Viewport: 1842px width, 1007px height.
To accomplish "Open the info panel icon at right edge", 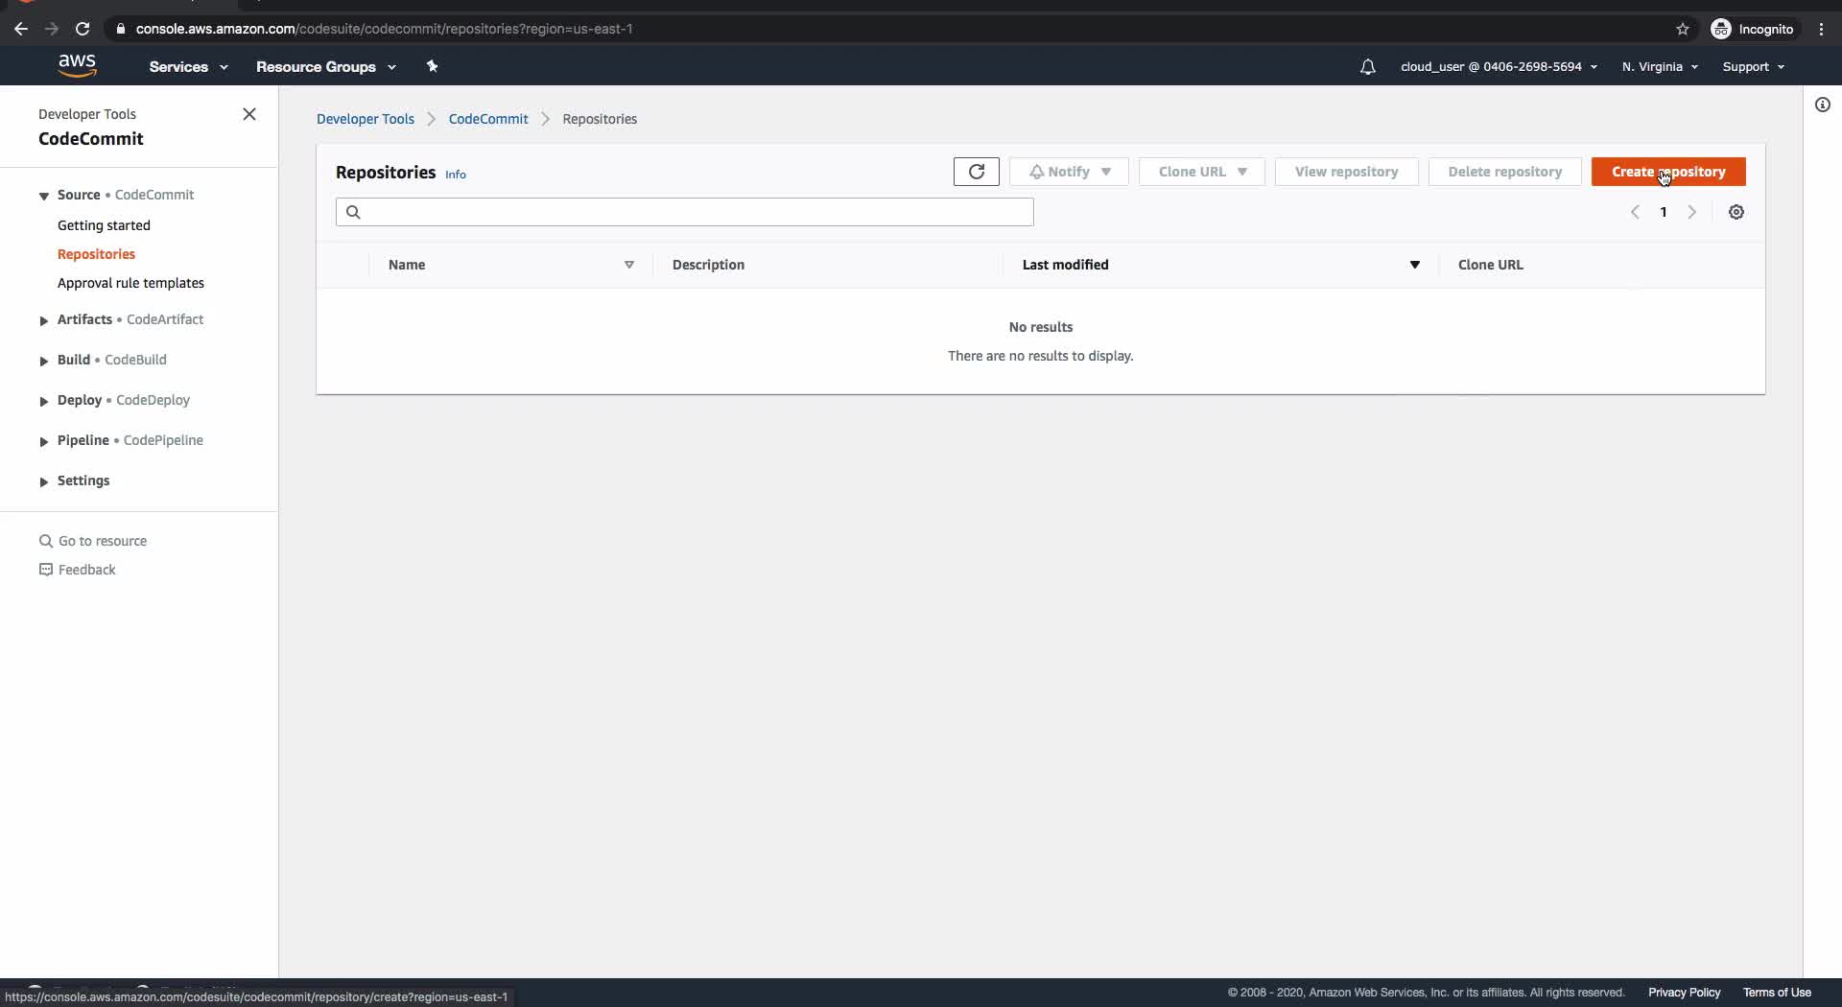I will tap(1823, 105).
